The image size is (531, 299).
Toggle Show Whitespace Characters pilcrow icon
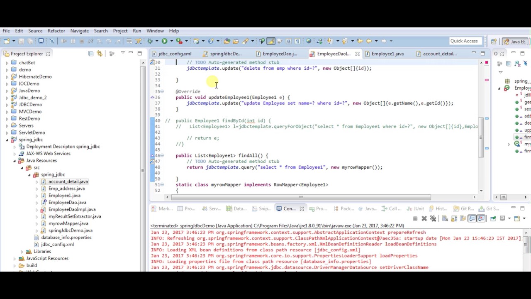[x=297, y=41]
